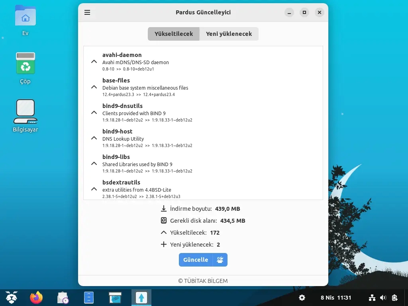Open the settings gear in the system tray

coord(302,297)
